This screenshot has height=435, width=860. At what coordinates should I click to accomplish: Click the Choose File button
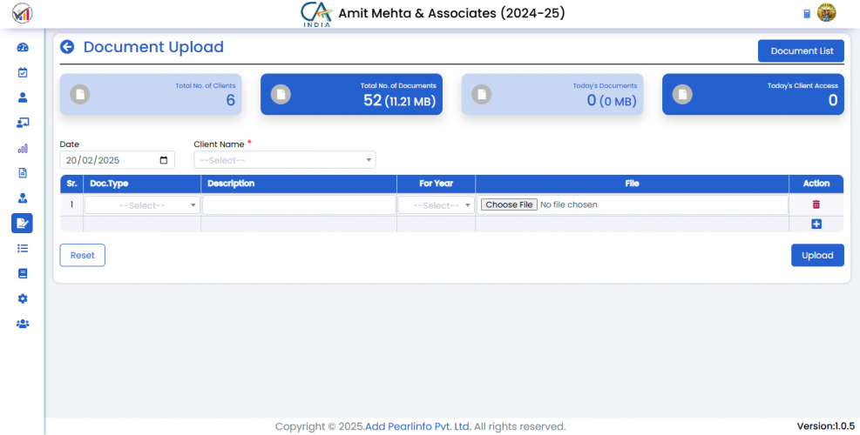click(509, 204)
